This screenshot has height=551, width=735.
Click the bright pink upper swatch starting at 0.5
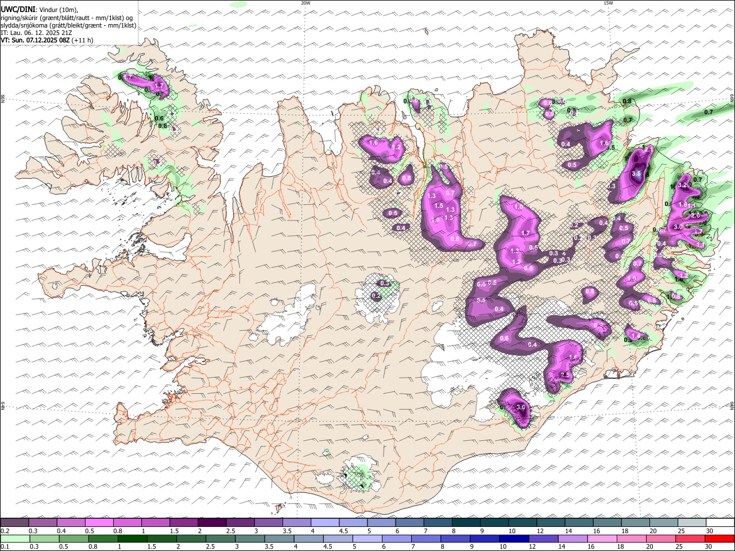coord(99,522)
